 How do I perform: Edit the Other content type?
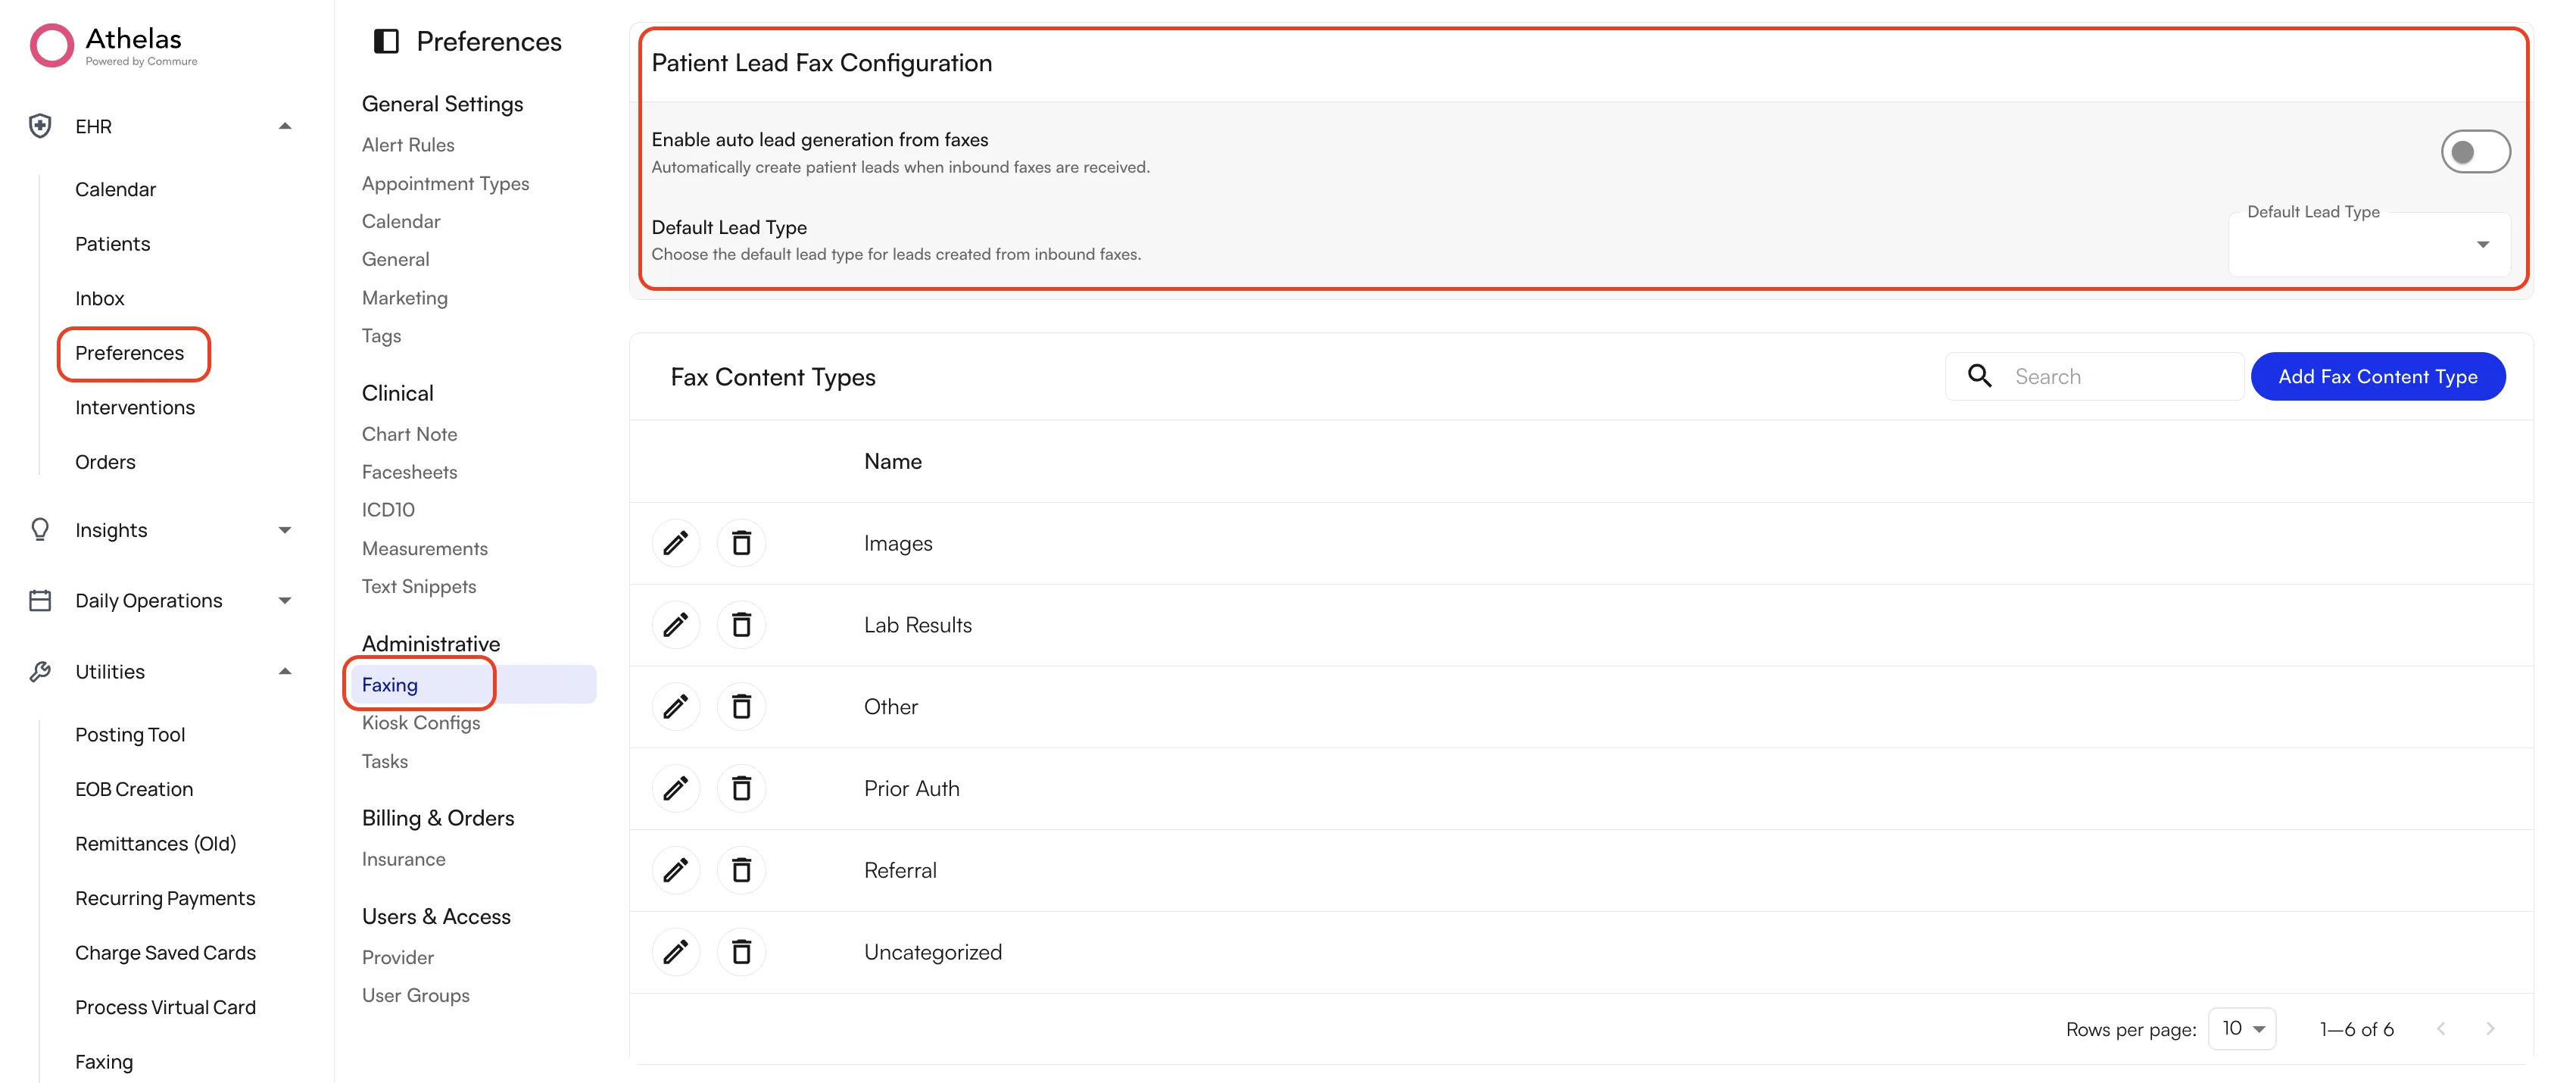tap(675, 707)
